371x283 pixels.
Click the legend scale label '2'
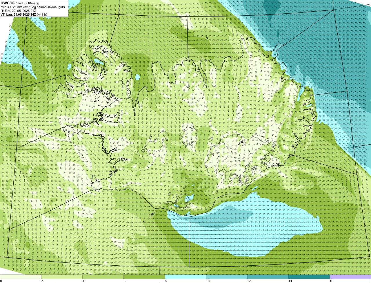[x=42, y=281]
